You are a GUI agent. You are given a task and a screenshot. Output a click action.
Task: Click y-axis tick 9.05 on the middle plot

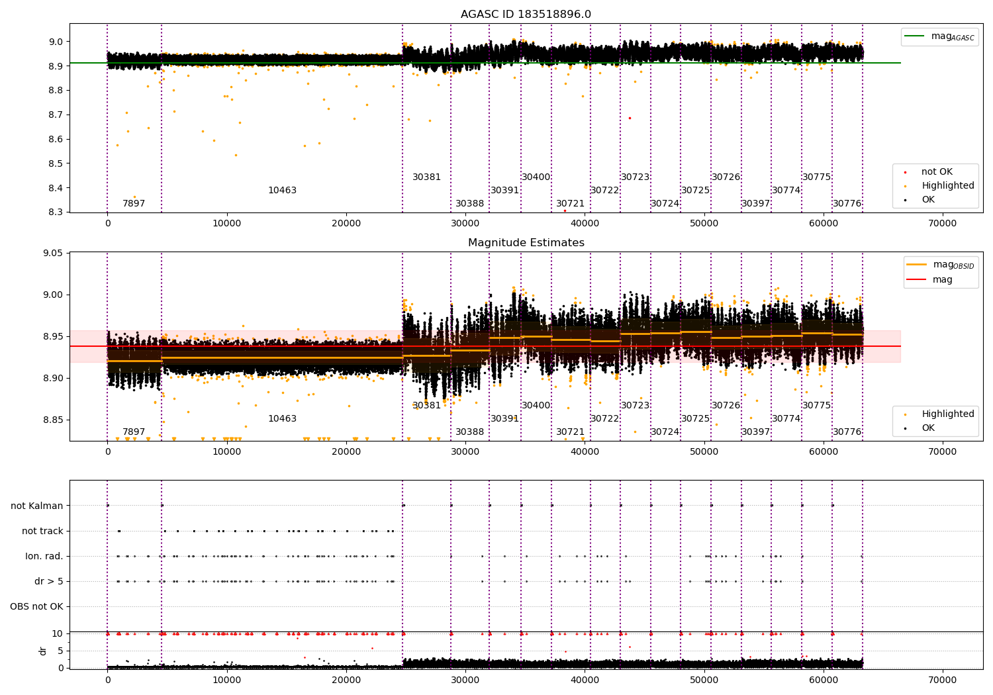tap(53, 254)
